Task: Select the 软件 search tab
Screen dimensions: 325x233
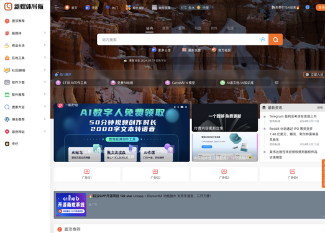Action: (x=214, y=28)
